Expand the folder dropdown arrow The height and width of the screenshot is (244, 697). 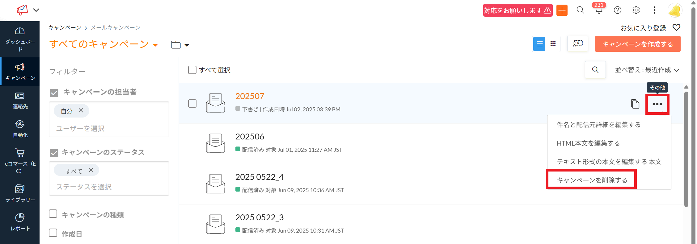[187, 45]
